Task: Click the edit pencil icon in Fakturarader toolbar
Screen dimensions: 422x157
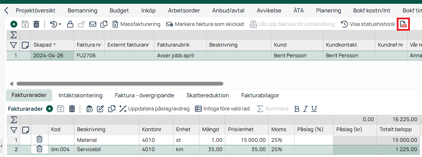Action: pyautogui.click(x=100, y=109)
